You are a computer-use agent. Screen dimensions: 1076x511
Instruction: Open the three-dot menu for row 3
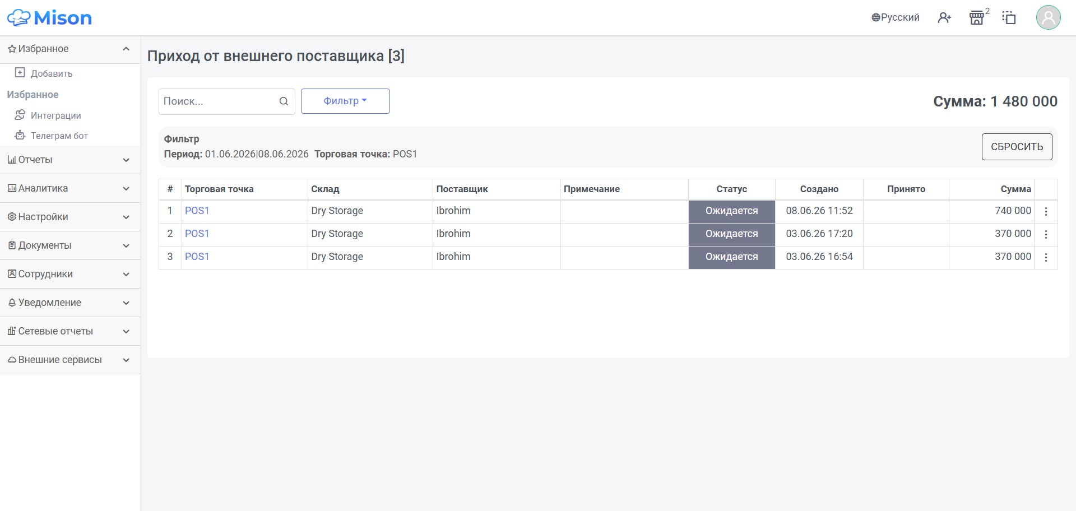tap(1046, 257)
